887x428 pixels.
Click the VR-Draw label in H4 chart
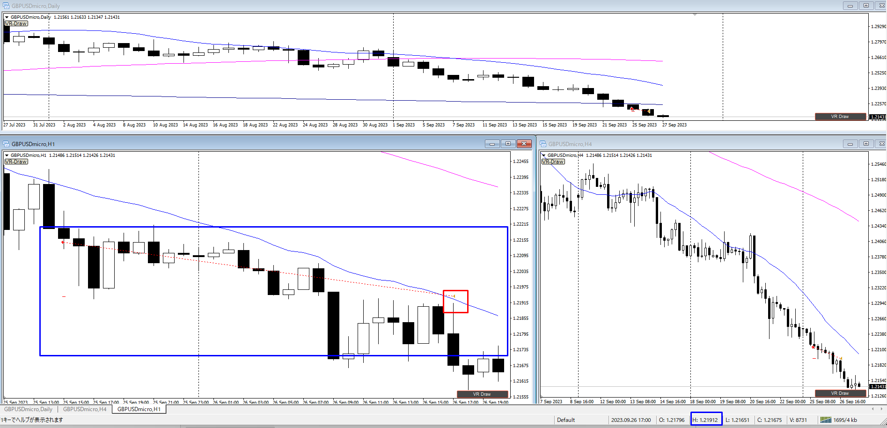coord(553,162)
